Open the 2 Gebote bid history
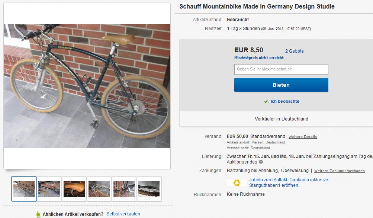This screenshot has height=218, width=373. pos(294,51)
